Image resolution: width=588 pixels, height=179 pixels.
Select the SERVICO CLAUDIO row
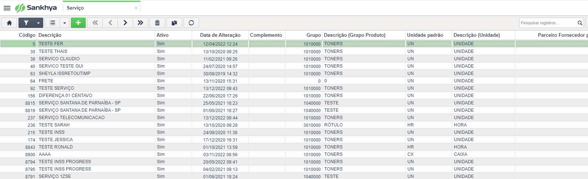coord(294,59)
